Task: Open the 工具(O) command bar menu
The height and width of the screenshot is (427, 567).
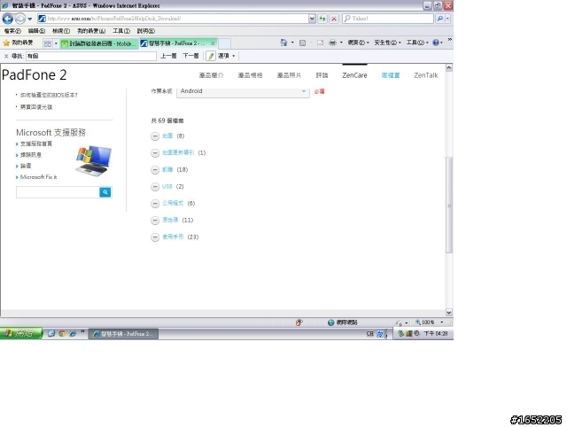Action: tap(417, 43)
